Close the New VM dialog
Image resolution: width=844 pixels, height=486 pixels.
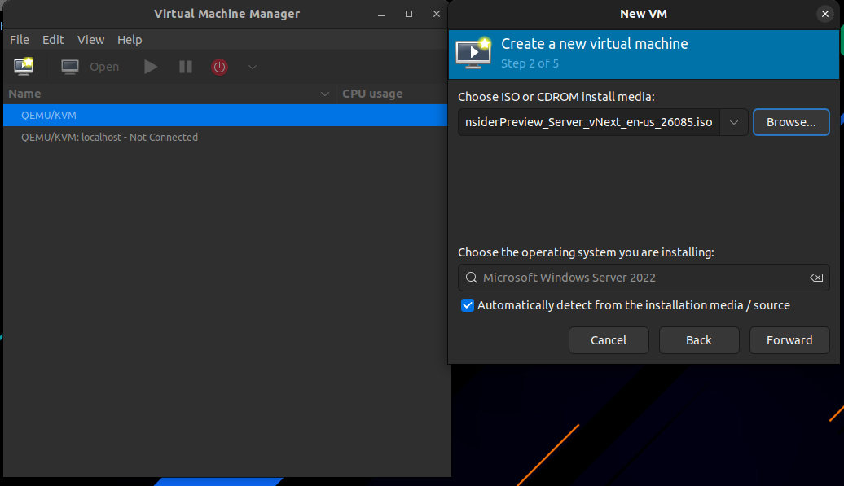(x=824, y=14)
